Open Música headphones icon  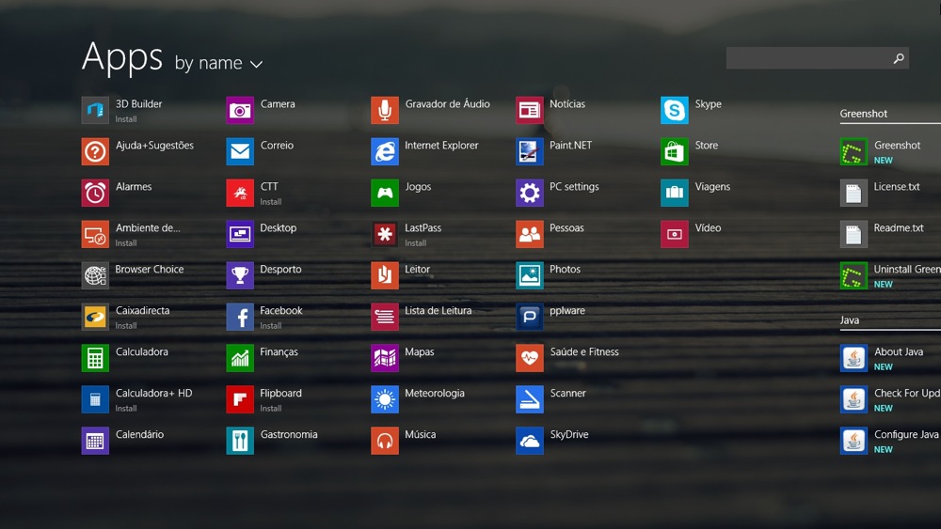(385, 441)
